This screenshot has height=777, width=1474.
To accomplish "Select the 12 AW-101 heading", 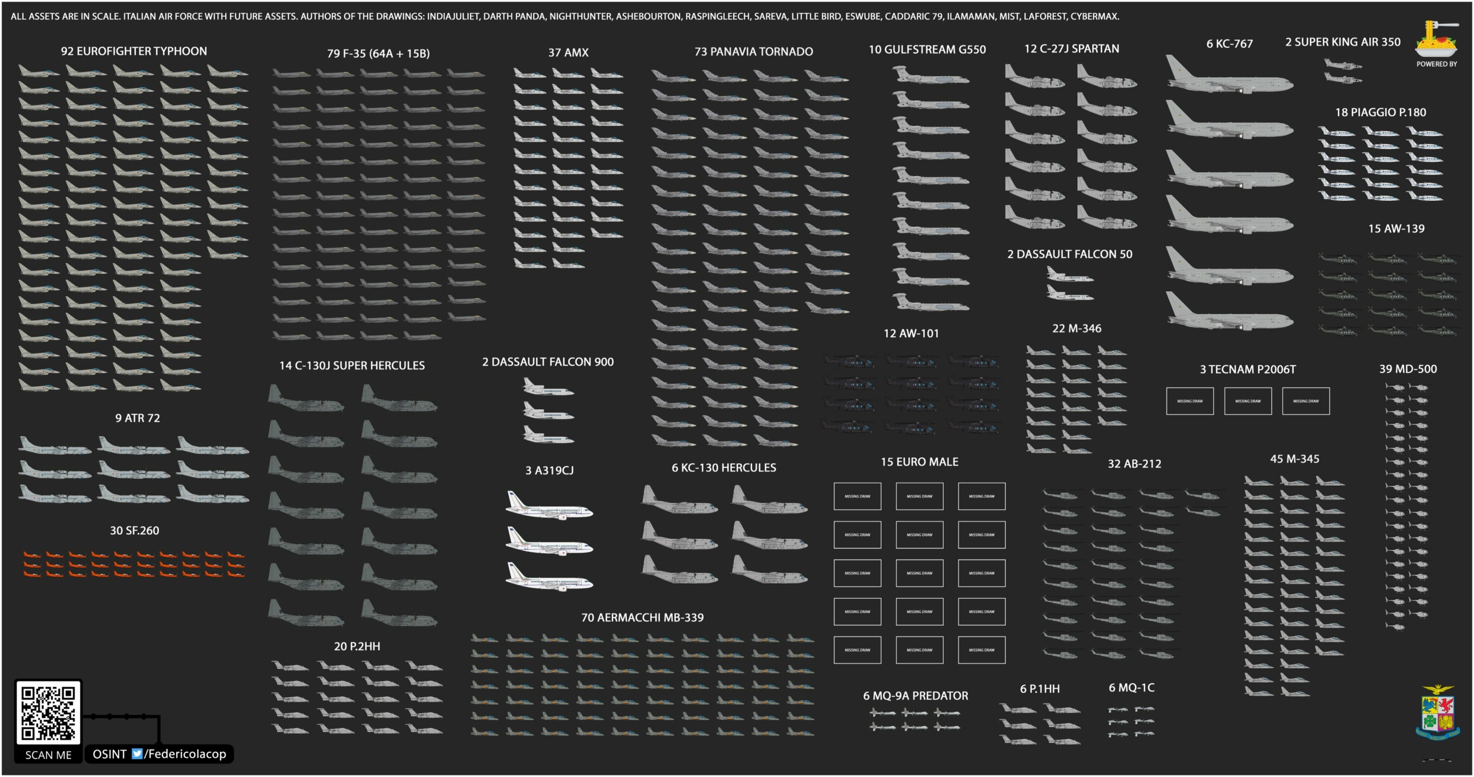I will [911, 333].
